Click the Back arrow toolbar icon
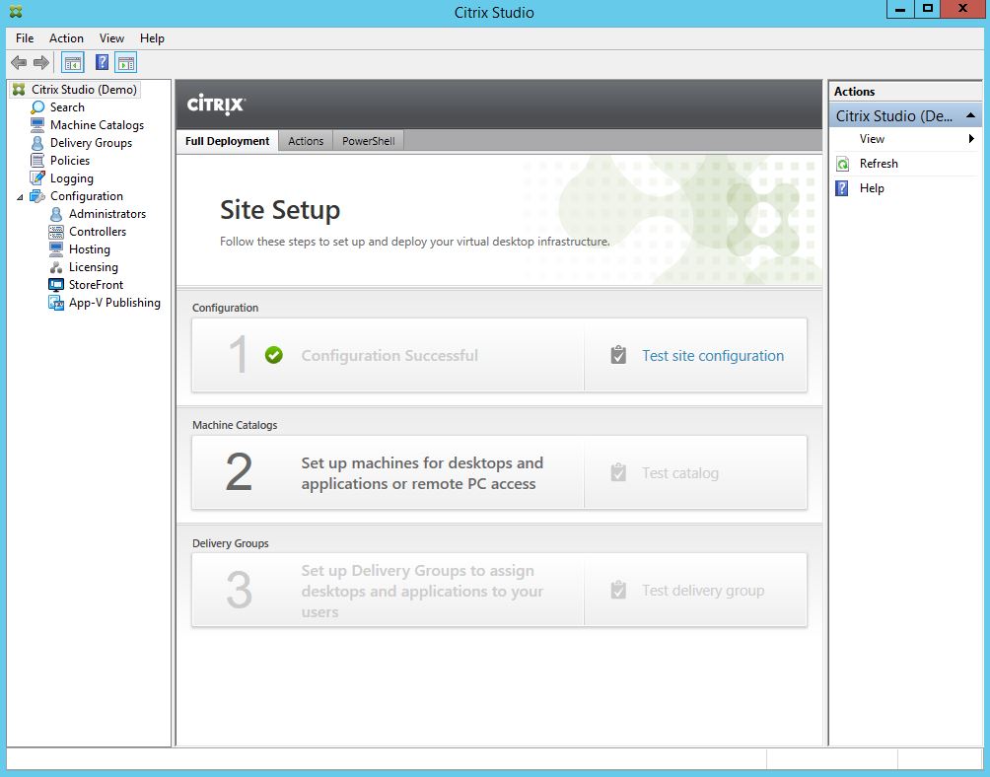Viewport: 990px width, 777px height. coord(19,63)
